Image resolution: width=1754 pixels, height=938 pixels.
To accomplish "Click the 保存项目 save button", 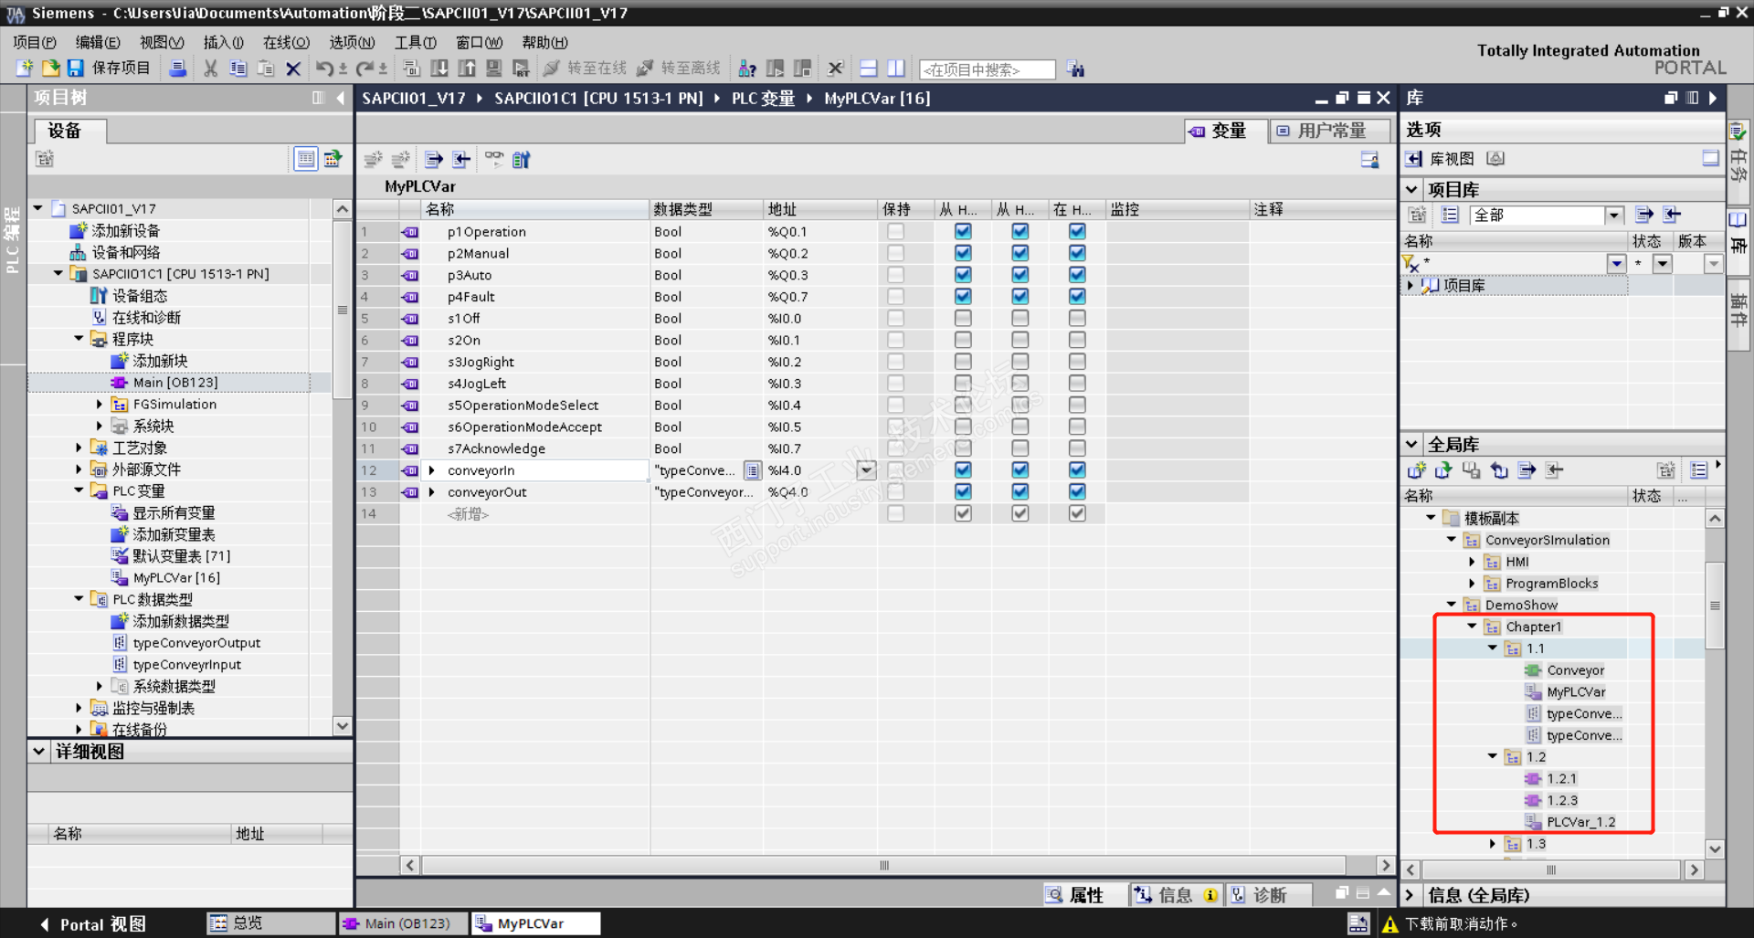I will pos(109,69).
